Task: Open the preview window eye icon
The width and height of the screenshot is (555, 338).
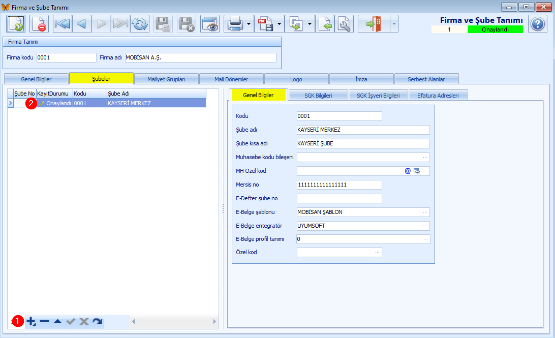Action: pos(210,24)
